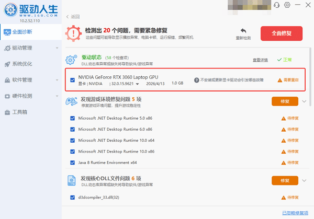
Task: Open 已忽略修复项 link at bottom
Action: coord(295,213)
